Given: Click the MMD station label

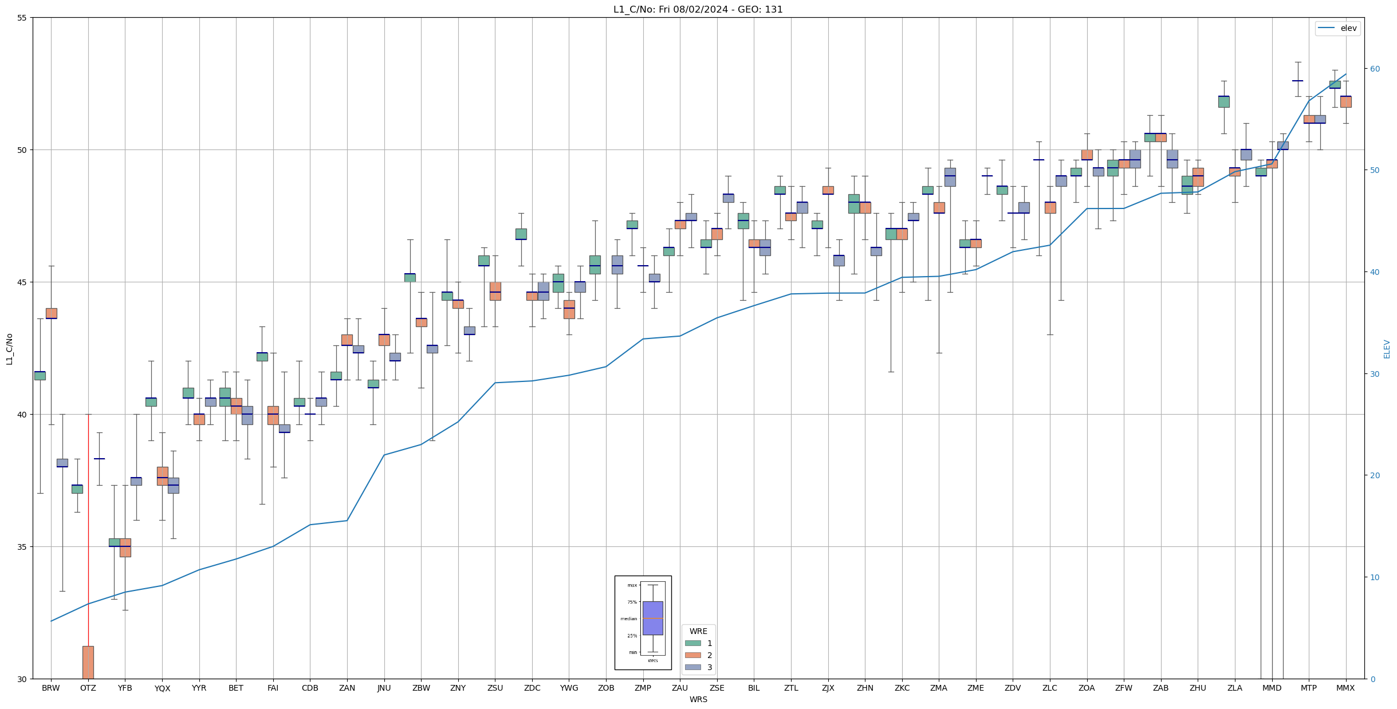Looking at the screenshot, I should [x=1272, y=688].
